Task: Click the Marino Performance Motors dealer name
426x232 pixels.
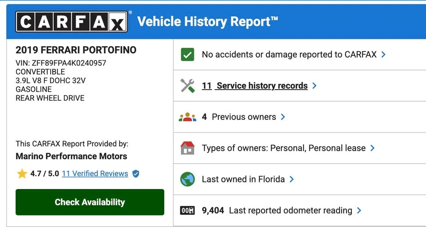Action: 71,156
